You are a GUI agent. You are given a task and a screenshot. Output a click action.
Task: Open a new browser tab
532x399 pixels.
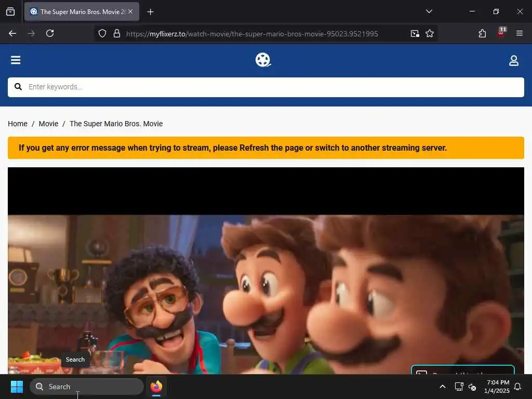pyautogui.click(x=151, y=12)
